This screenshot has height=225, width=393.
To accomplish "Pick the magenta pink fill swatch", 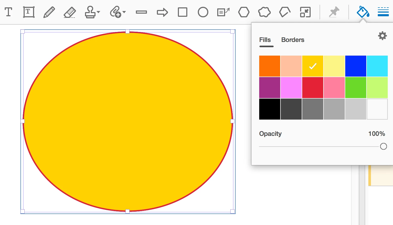I will [291, 88].
